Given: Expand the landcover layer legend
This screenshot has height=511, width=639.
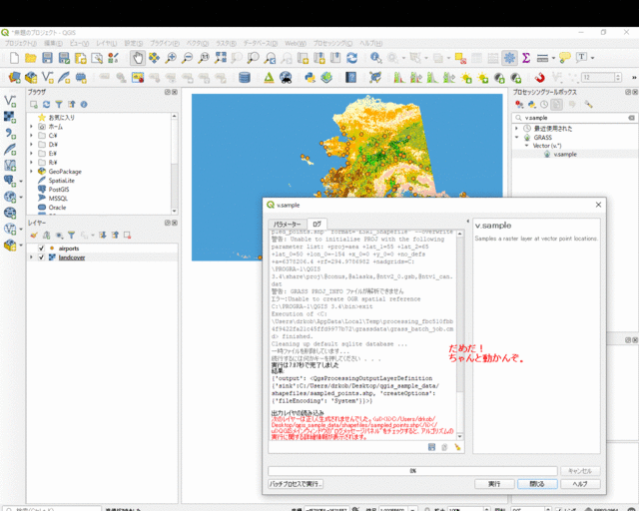Looking at the screenshot, I should pos(31,257).
